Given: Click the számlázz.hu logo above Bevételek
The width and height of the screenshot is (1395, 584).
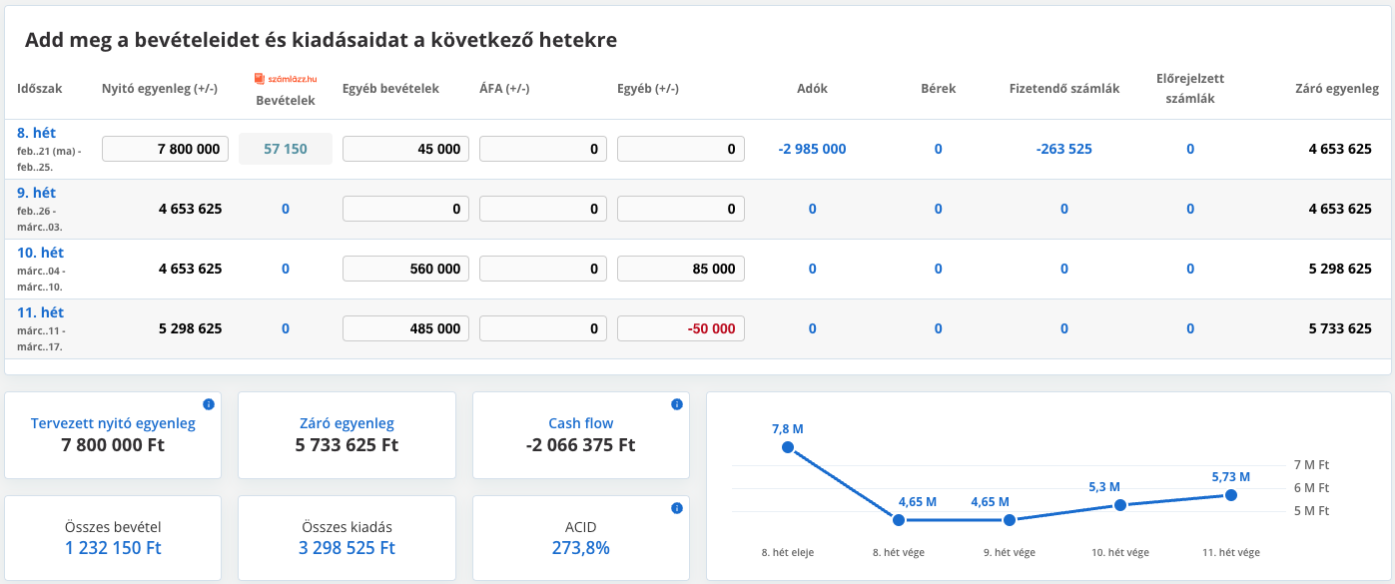Looking at the screenshot, I should [286, 78].
